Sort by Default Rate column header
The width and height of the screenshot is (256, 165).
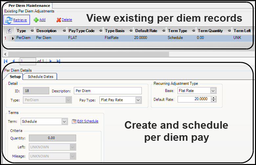[146, 31]
